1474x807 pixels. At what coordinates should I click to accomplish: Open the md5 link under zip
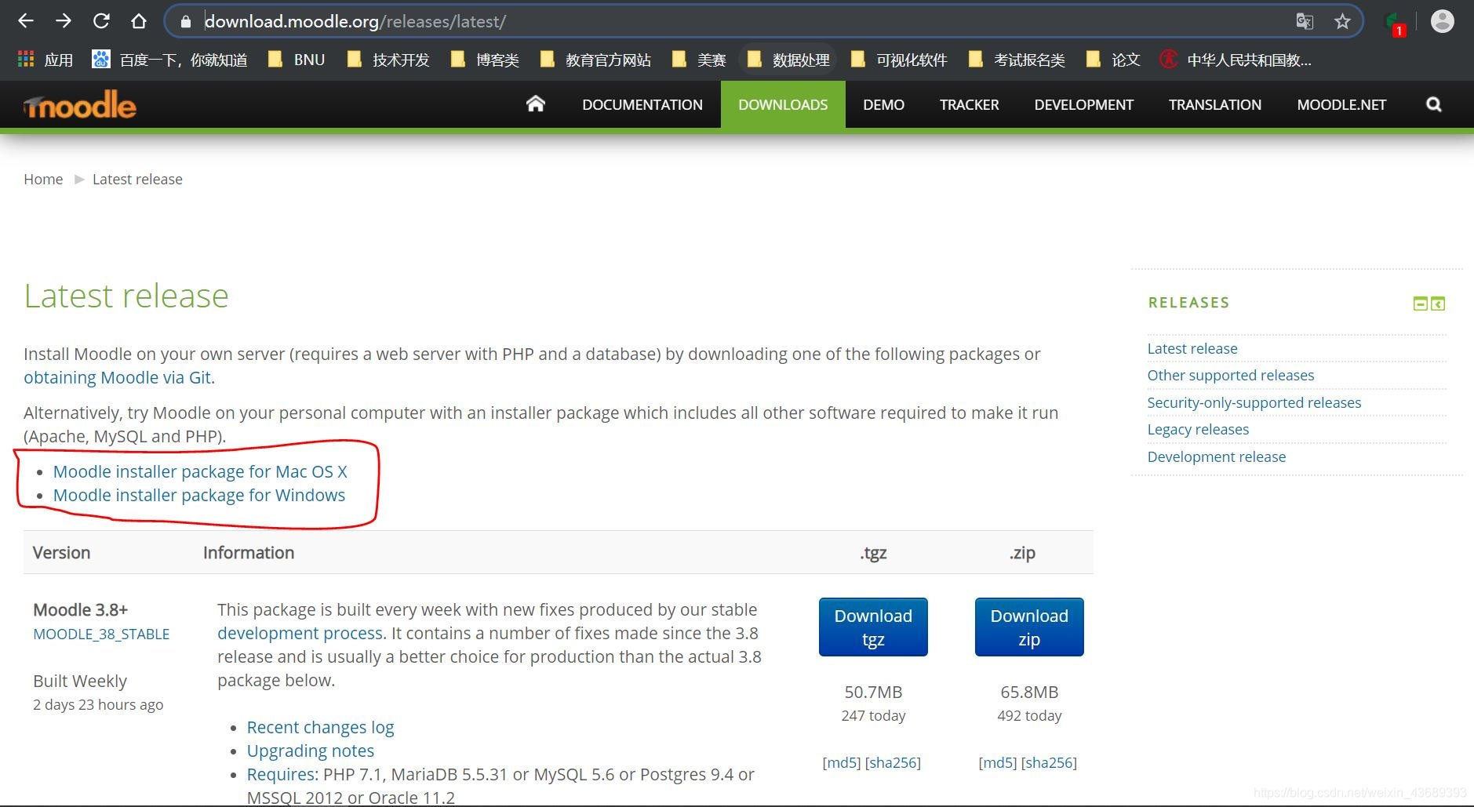point(998,762)
